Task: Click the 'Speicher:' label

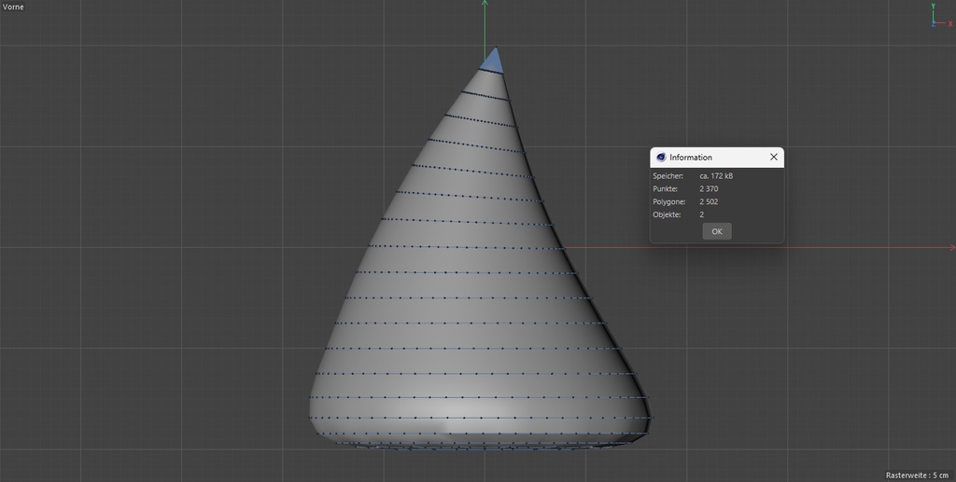Action: coord(668,176)
